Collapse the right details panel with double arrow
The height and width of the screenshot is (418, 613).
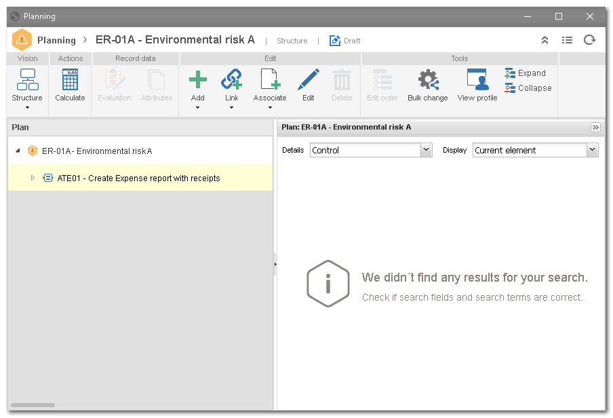point(595,127)
